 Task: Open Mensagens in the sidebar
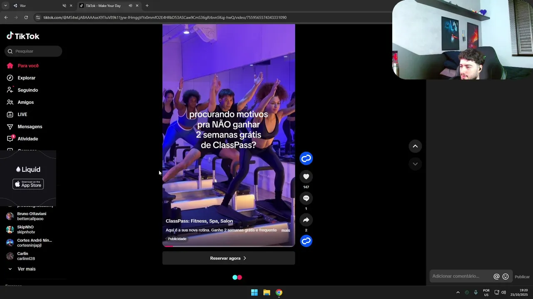tap(25, 127)
